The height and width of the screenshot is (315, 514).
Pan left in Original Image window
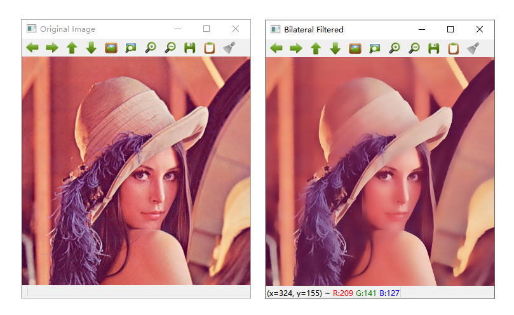(x=32, y=48)
